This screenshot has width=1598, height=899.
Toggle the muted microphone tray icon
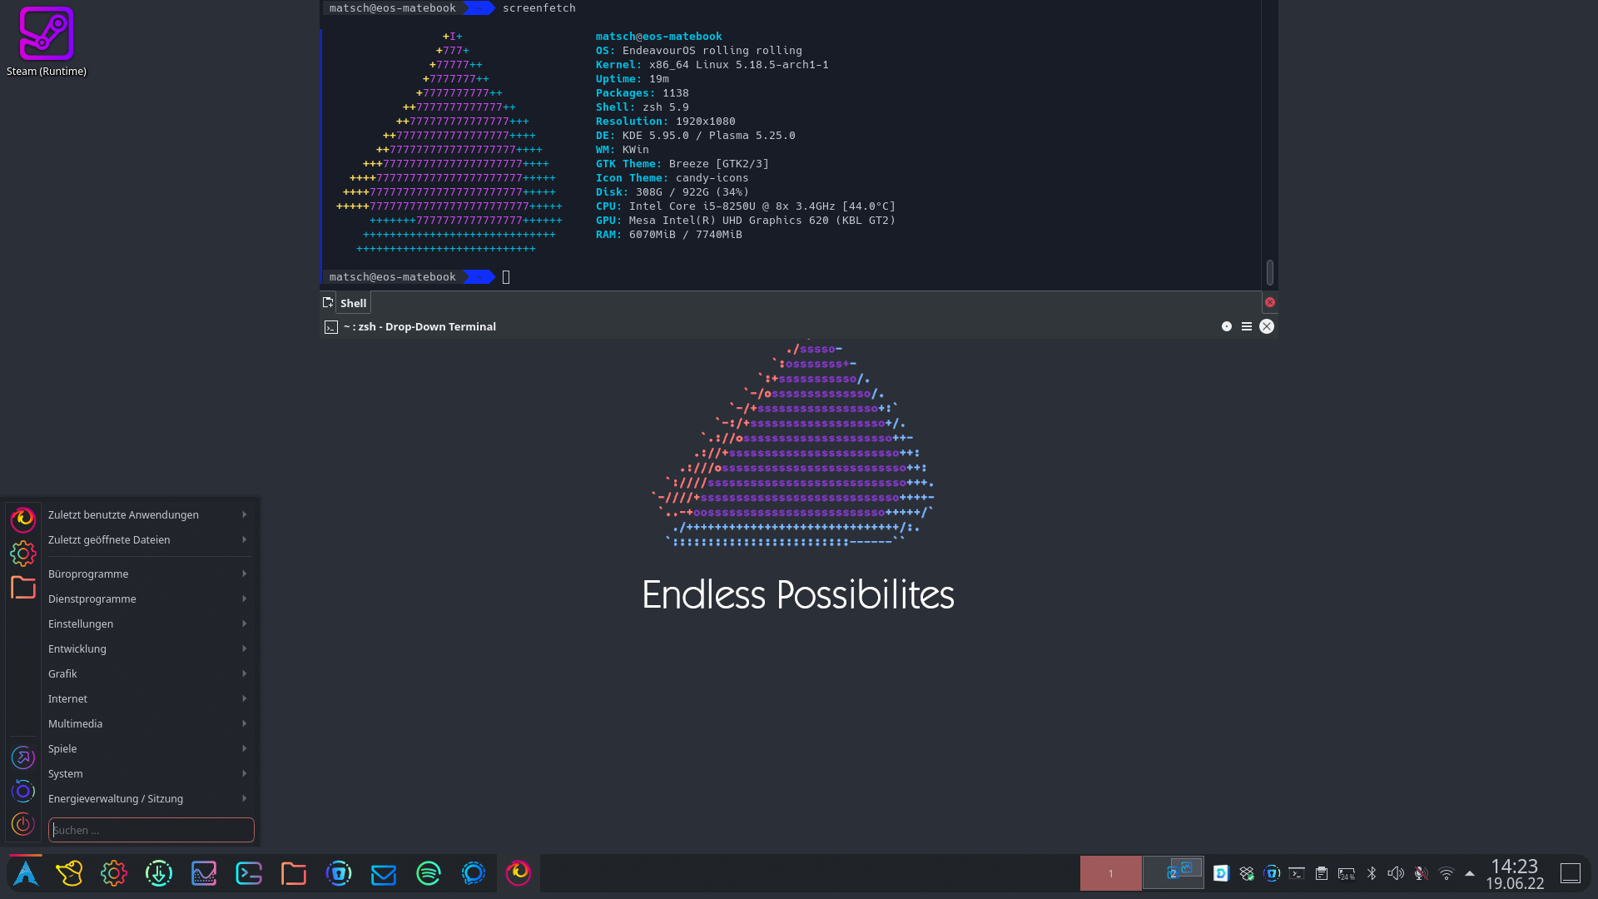[x=1422, y=873]
